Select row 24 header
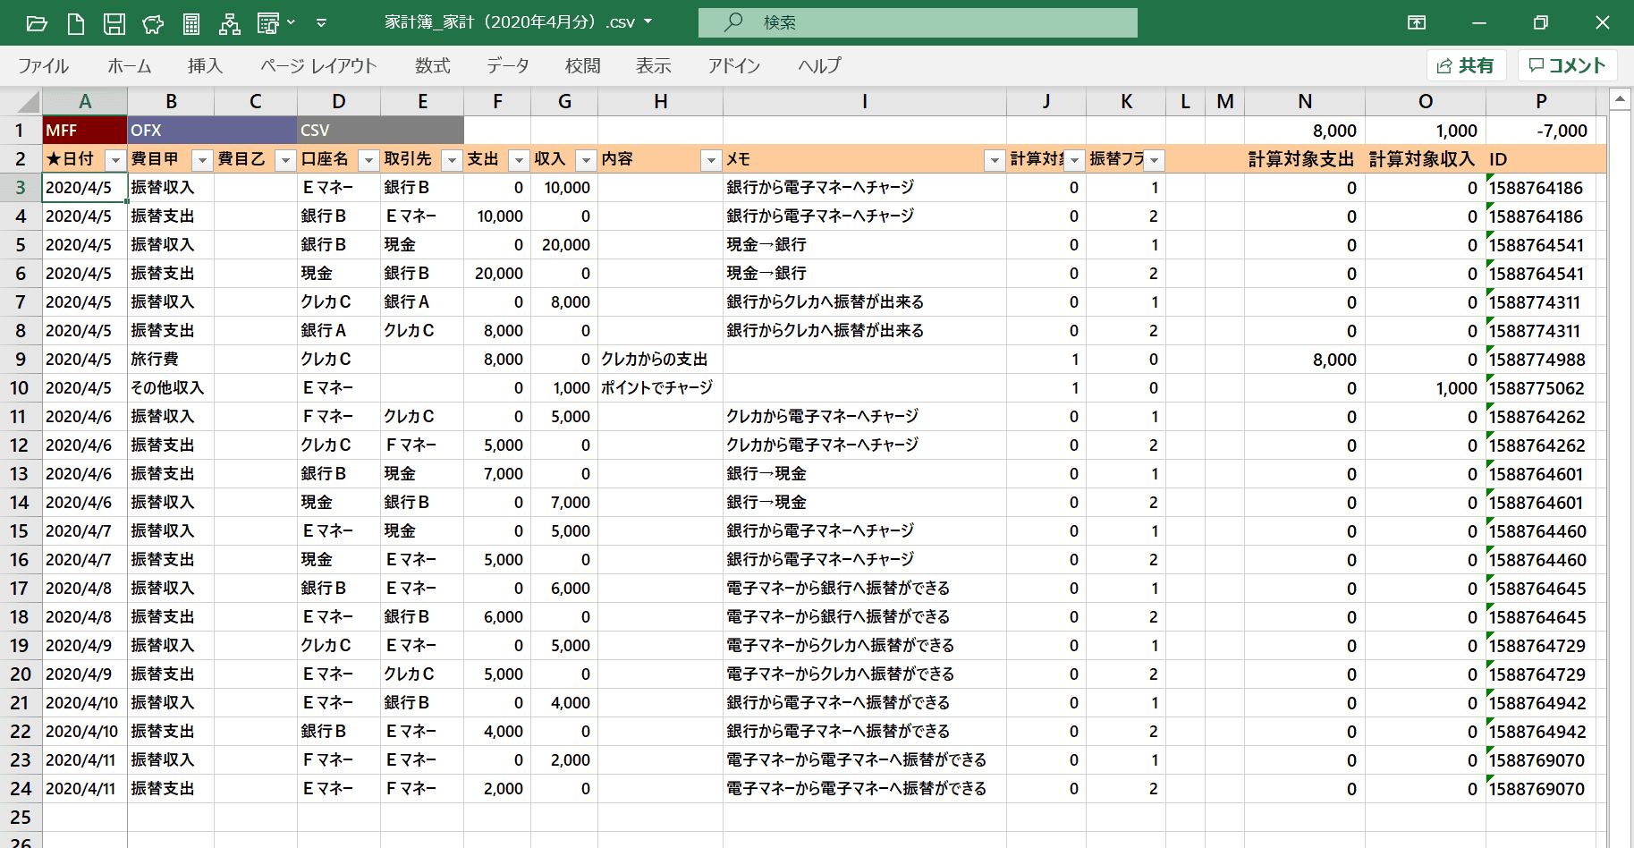This screenshot has width=1634, height=848. coord(21,789)
